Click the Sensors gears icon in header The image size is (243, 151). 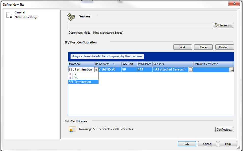[x=71, y=17]
